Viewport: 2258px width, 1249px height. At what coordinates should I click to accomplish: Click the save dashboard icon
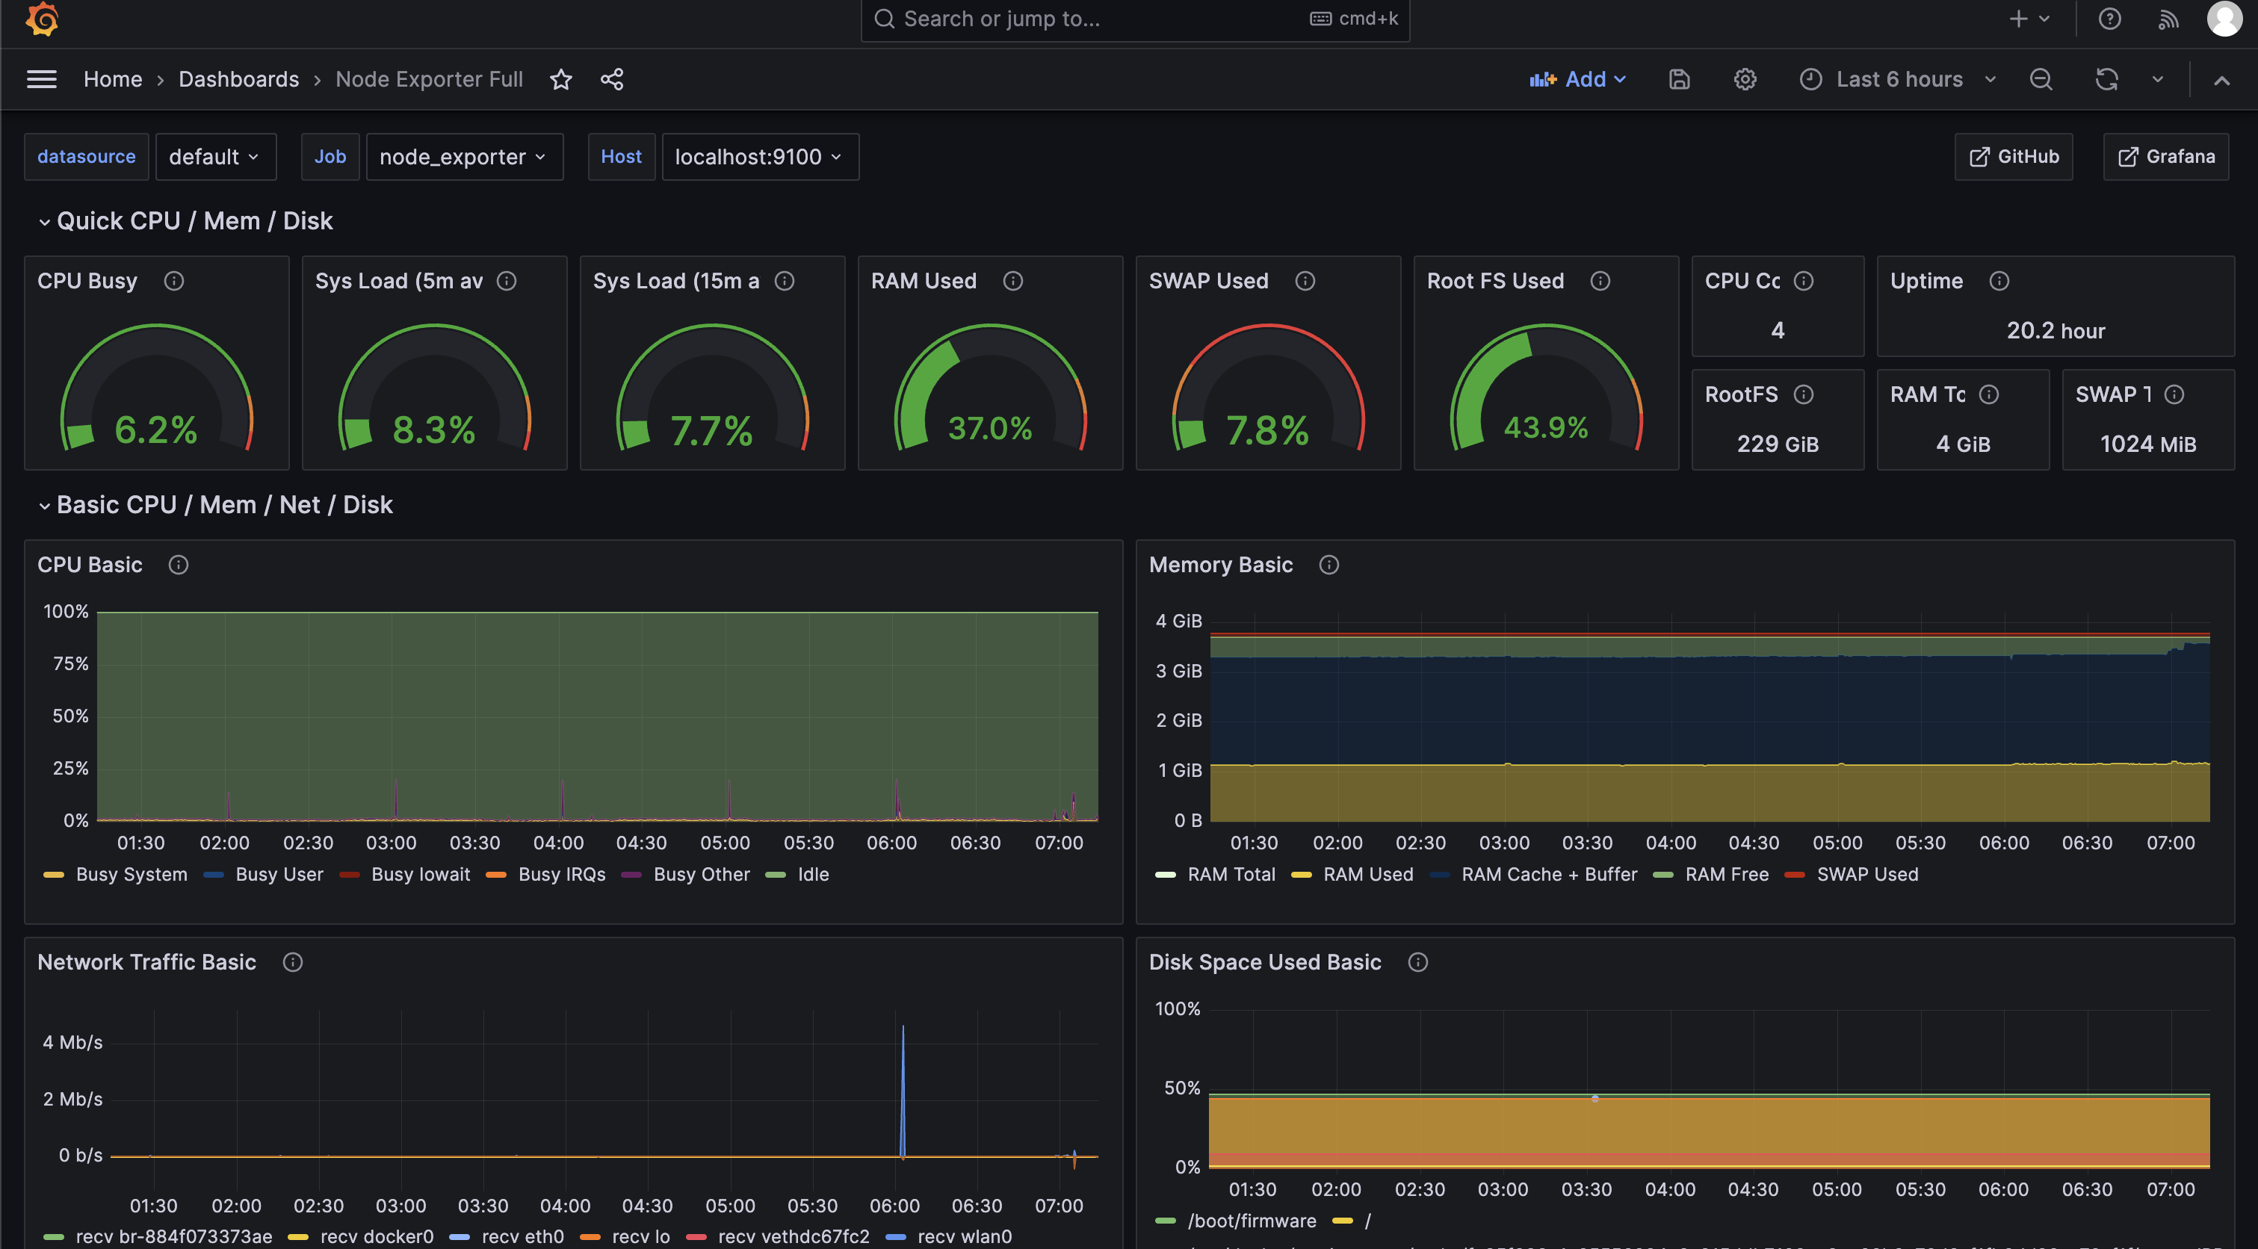point(1679,80)
